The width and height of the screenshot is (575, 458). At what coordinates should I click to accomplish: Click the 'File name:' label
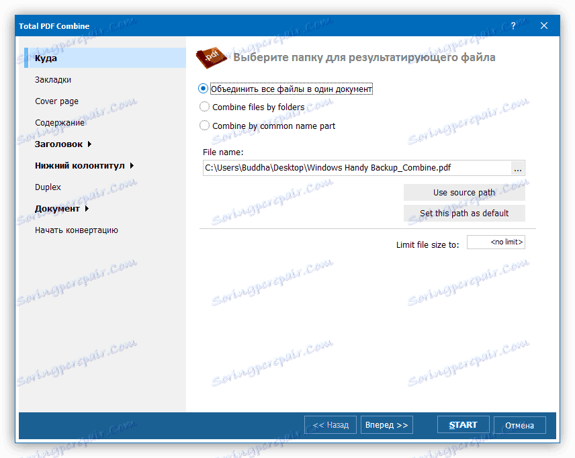pos(223,152)
